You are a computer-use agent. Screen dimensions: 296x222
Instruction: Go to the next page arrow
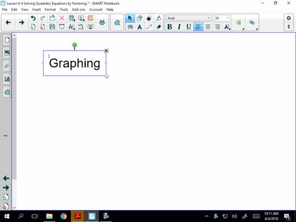click(x=22, y=22)
